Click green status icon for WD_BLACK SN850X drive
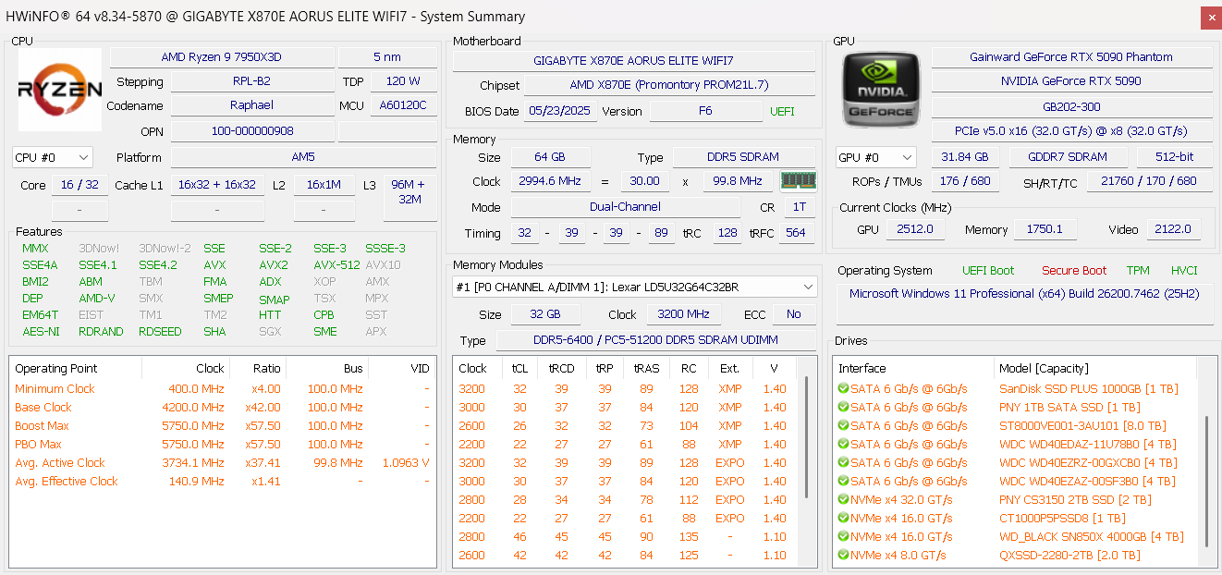The height and width of the screenshot is (575, 1222). [x=843, y=536]
